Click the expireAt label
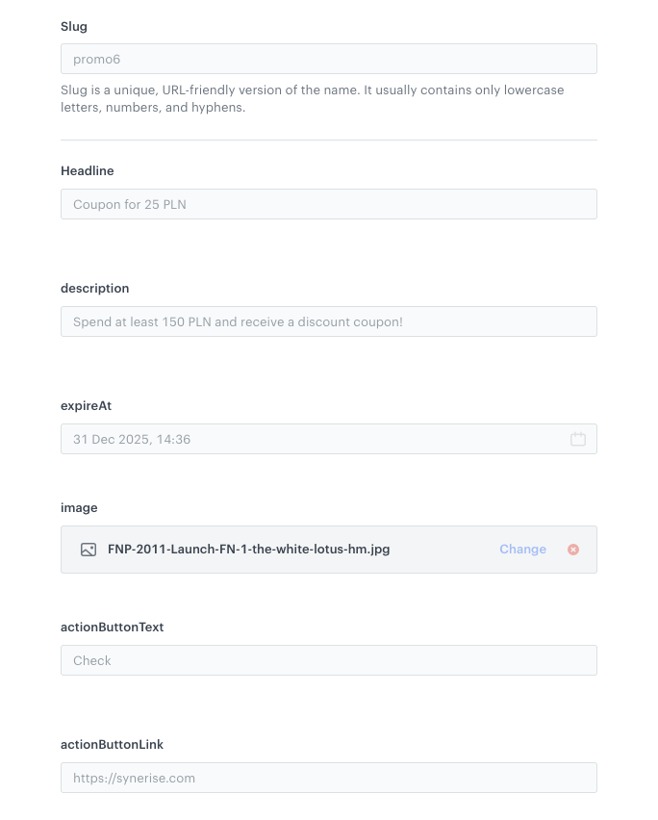The height and width of the screenshot is (820, 658). point(86,405)
